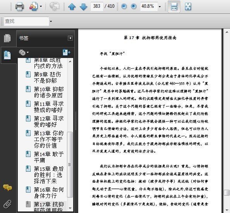Image resolution: width=230 pixels, height=213 pixels.
Task: Open bookmark 第8章 战胜内疚的方法
Action: coord(48,63)
